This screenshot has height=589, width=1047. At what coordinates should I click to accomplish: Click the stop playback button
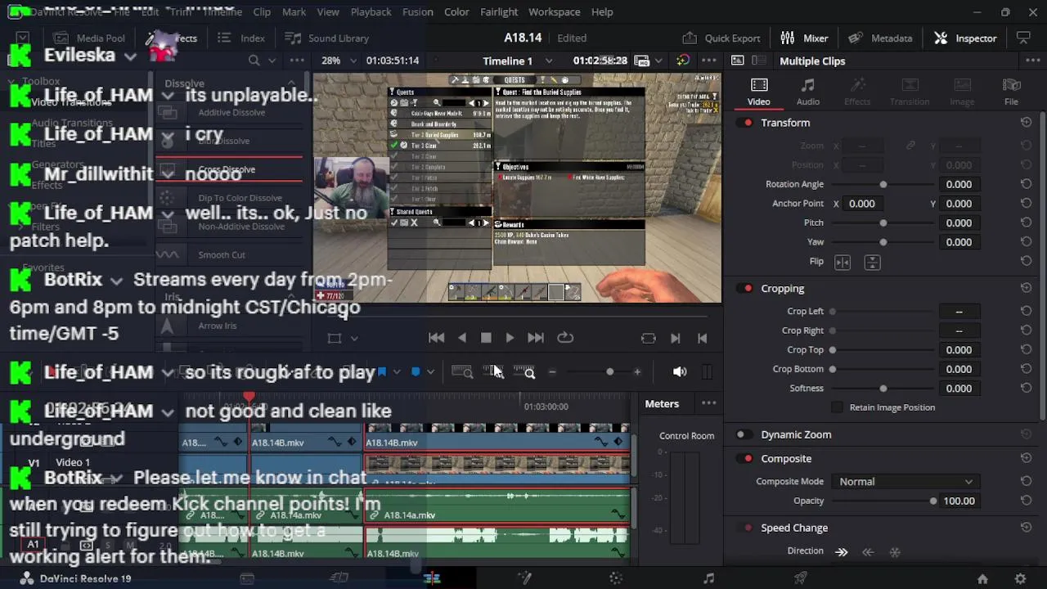(486, 338)
